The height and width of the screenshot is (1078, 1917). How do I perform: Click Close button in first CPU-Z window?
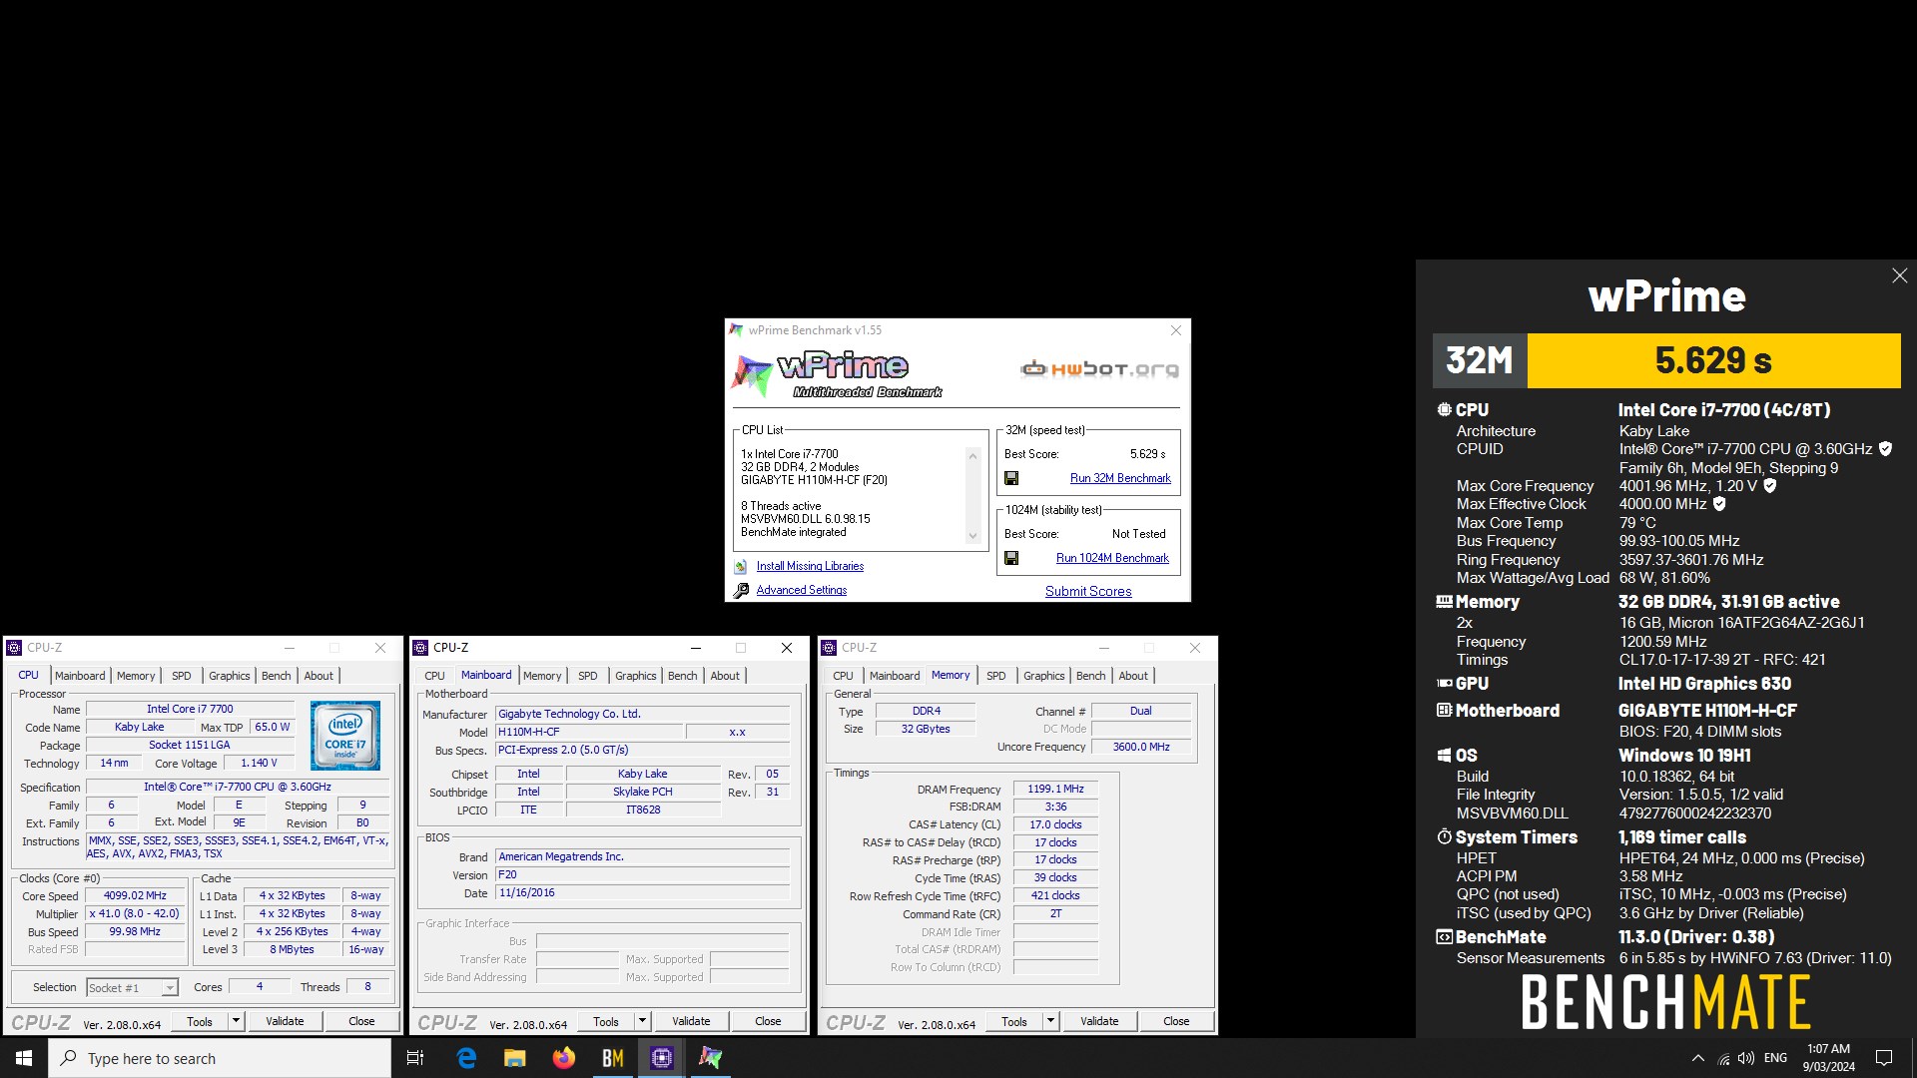click(361, 1021)
